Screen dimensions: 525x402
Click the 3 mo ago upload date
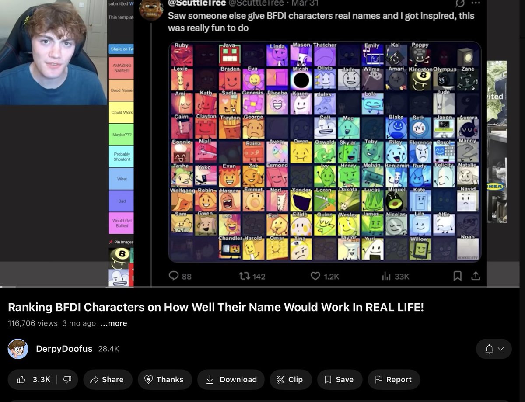(x=79, y=323)
